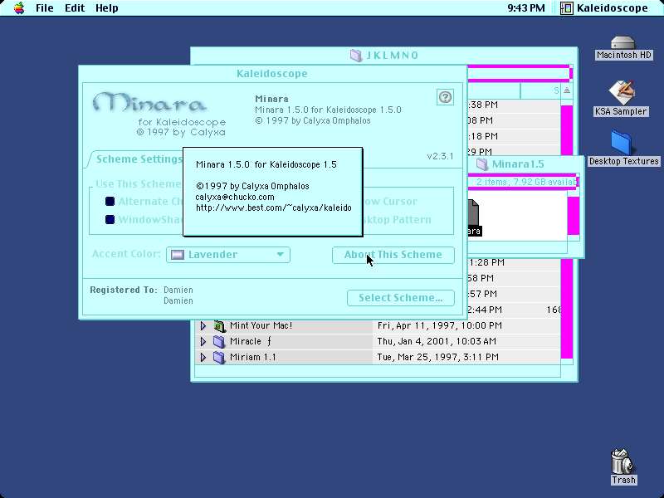Select the Mint Your Mac! item icon

click(219, 325)
